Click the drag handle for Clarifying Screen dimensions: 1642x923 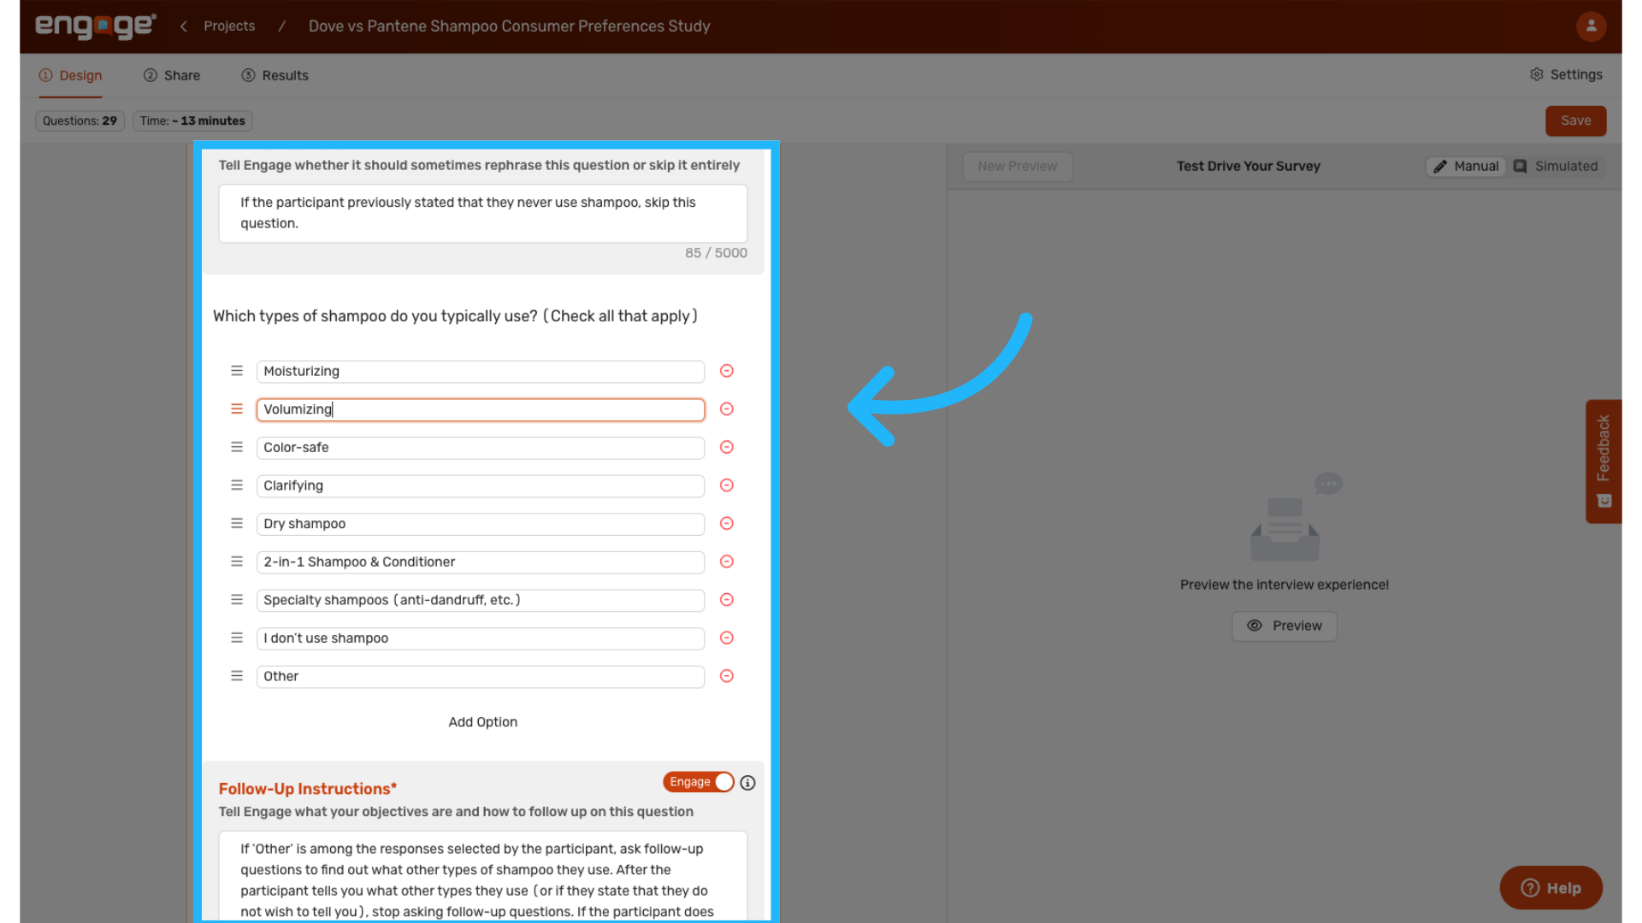(237, 485)
